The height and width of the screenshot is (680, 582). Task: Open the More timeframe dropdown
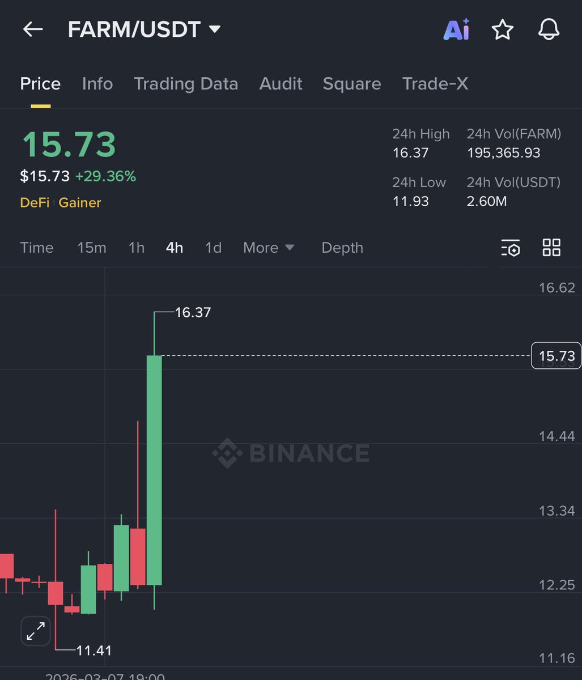[268, 248]
